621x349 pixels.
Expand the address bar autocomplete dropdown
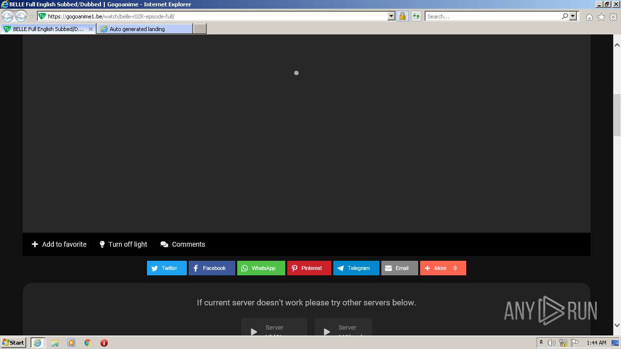pos(392,16)
